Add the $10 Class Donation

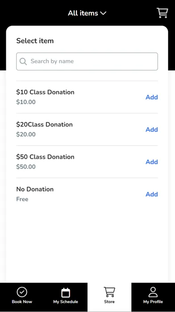[152, 97]
